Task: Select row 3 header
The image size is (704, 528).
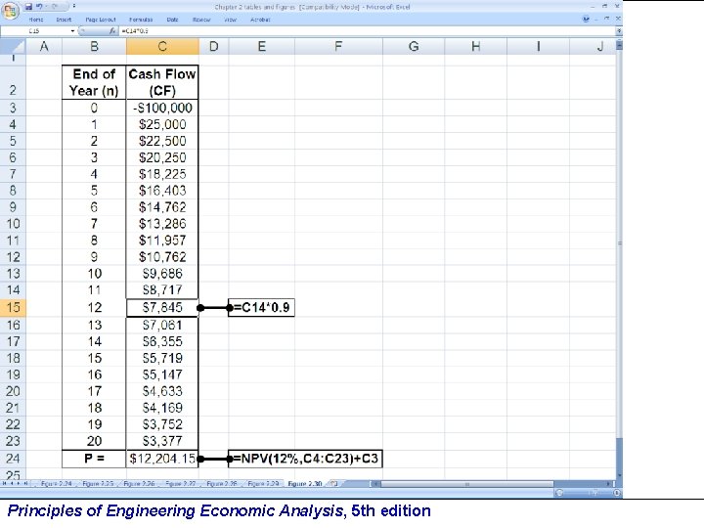Action: pyautogui.click(x=13, y=108)
